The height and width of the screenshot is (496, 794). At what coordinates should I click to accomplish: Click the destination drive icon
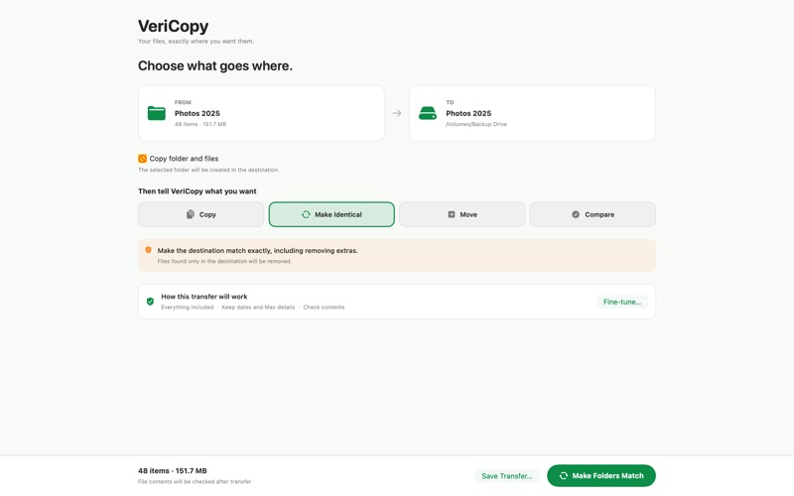coord(428,113)
